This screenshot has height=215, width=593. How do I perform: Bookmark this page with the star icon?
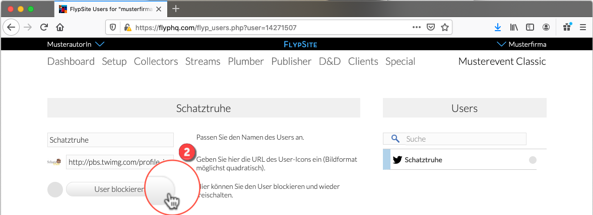[x=444, y=27]
